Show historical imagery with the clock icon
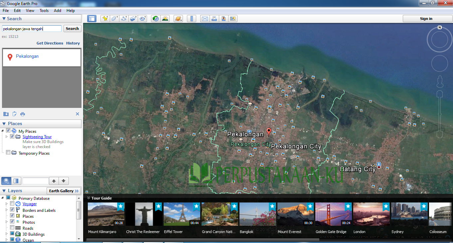 point(155,19)
